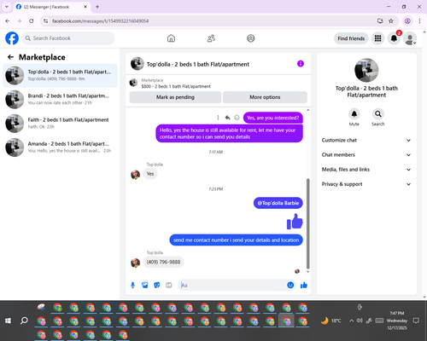Screen dimensions: 427x341
Task: Open the Windows Start menu
Action: tap(8, 321)
